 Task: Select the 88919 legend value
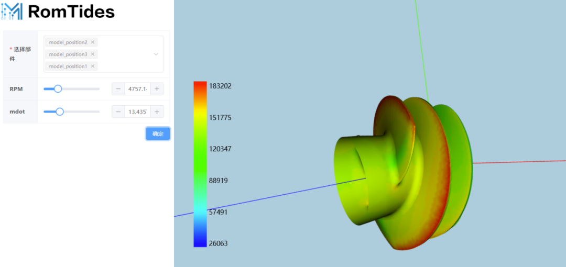219,180
